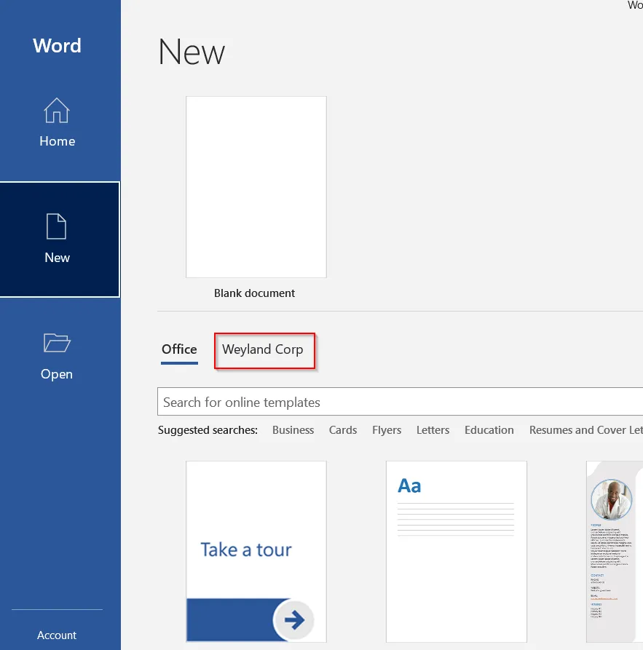643x650 pixels.
Task: Open the folder icon in sidebar
Action: (57, 343)
